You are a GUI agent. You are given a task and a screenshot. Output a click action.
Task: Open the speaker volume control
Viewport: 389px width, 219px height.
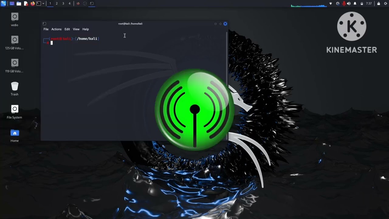click(x=349, y=4)
